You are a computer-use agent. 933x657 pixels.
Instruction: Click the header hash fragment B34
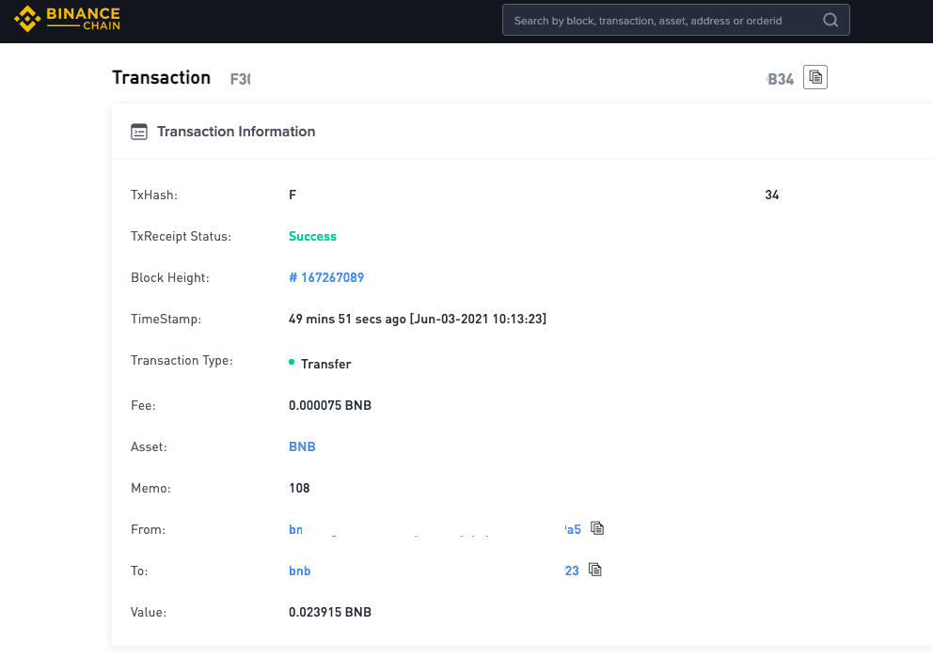coord(780,79)
